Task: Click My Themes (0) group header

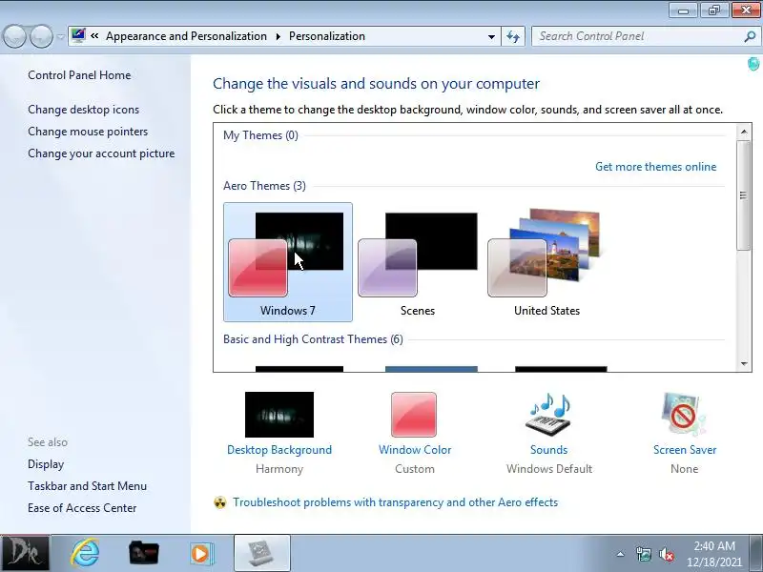Action: (260, 135)
